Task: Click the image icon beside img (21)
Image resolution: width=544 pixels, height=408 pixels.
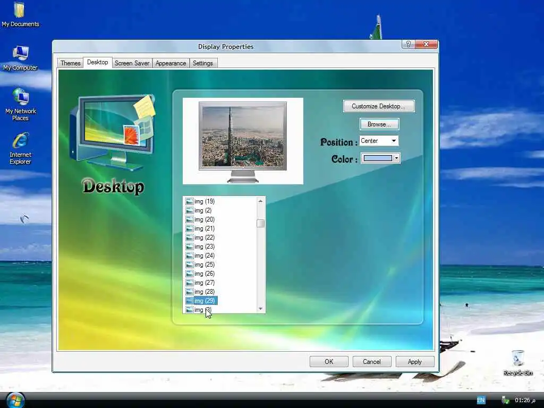Action: [x=190, y=228]
